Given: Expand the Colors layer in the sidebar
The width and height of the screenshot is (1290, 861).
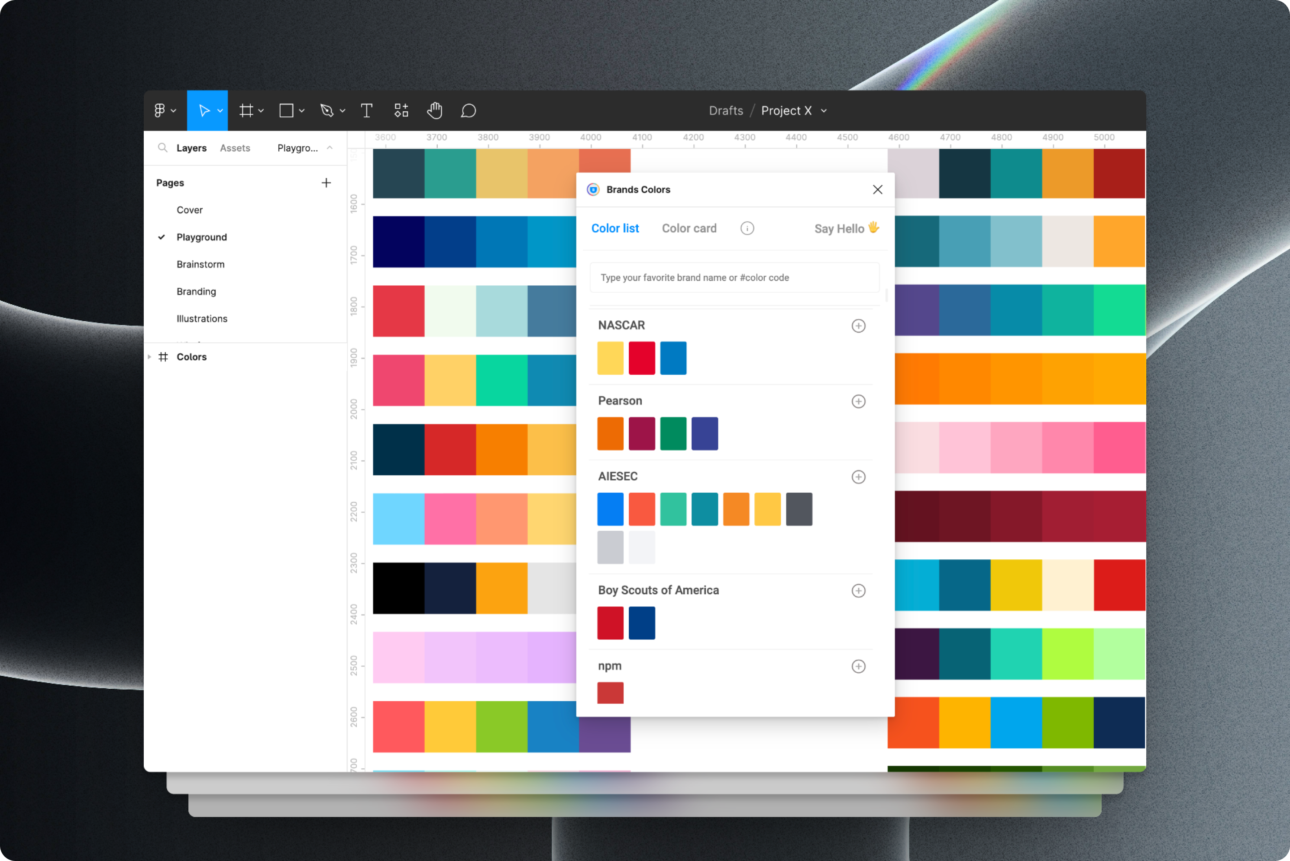Looking at the screenshot, I should (150, 356).
